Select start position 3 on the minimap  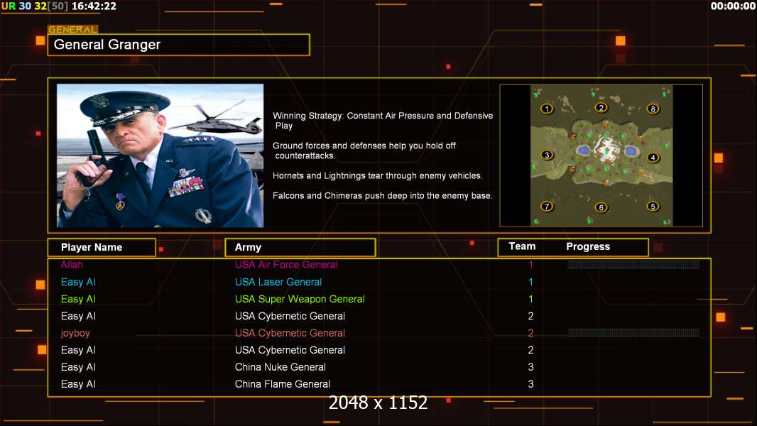tap(547, 155)
